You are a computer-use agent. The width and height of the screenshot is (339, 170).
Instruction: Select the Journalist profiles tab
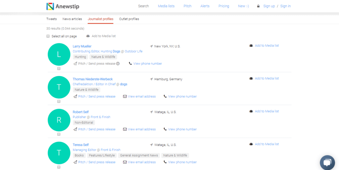[x=101, y=19]
